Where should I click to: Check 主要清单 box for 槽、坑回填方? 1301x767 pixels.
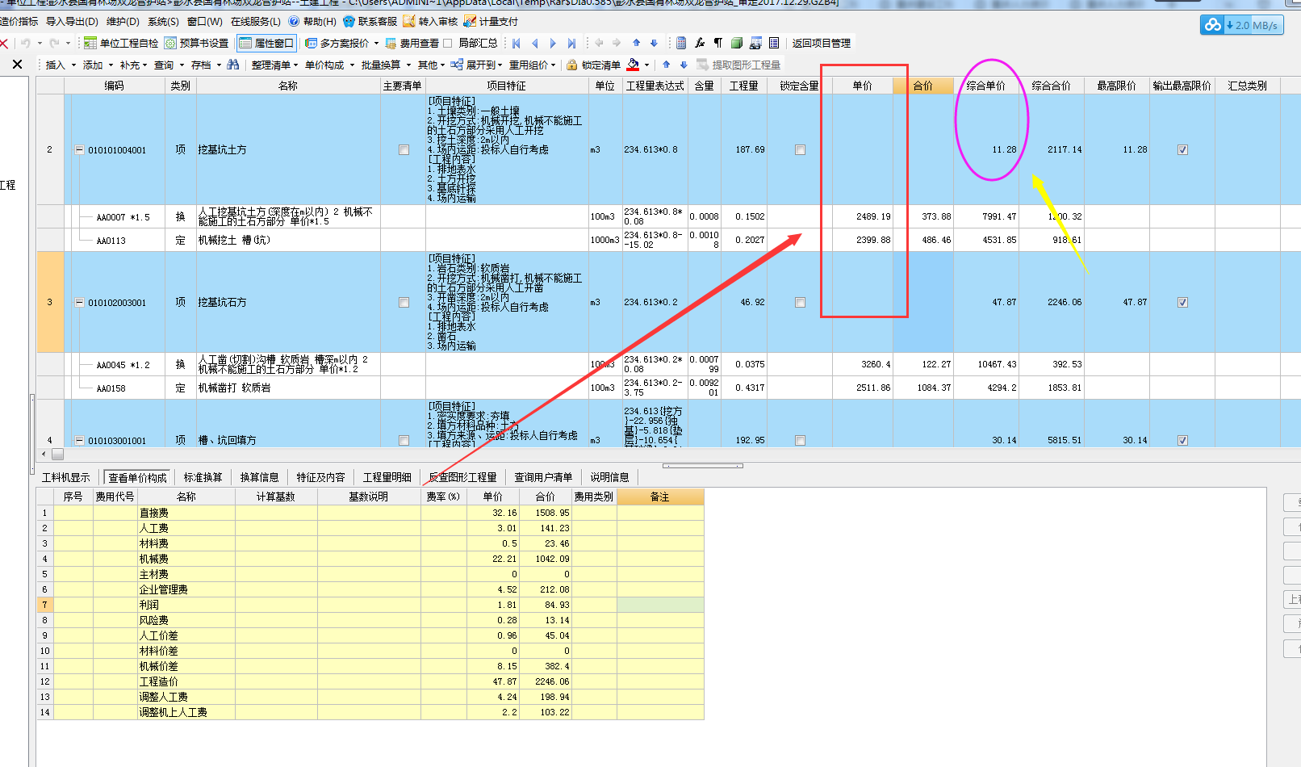pos(404,441)
